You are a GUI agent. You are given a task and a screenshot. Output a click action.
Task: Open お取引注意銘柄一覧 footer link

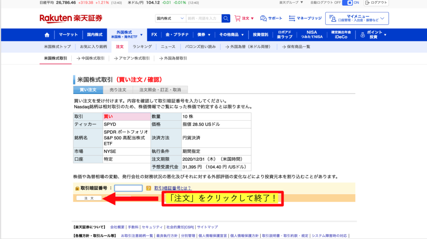coord(137,236)
